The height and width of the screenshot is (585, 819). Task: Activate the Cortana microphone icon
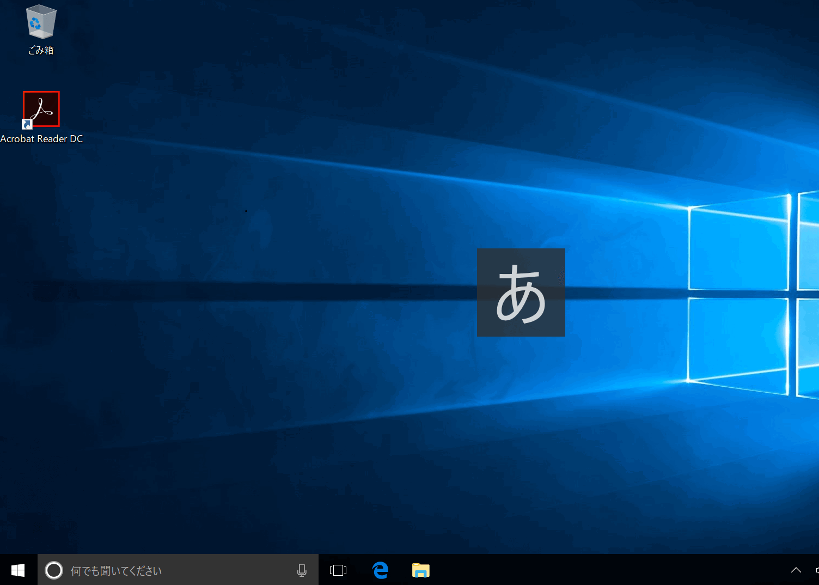(302, 570)
